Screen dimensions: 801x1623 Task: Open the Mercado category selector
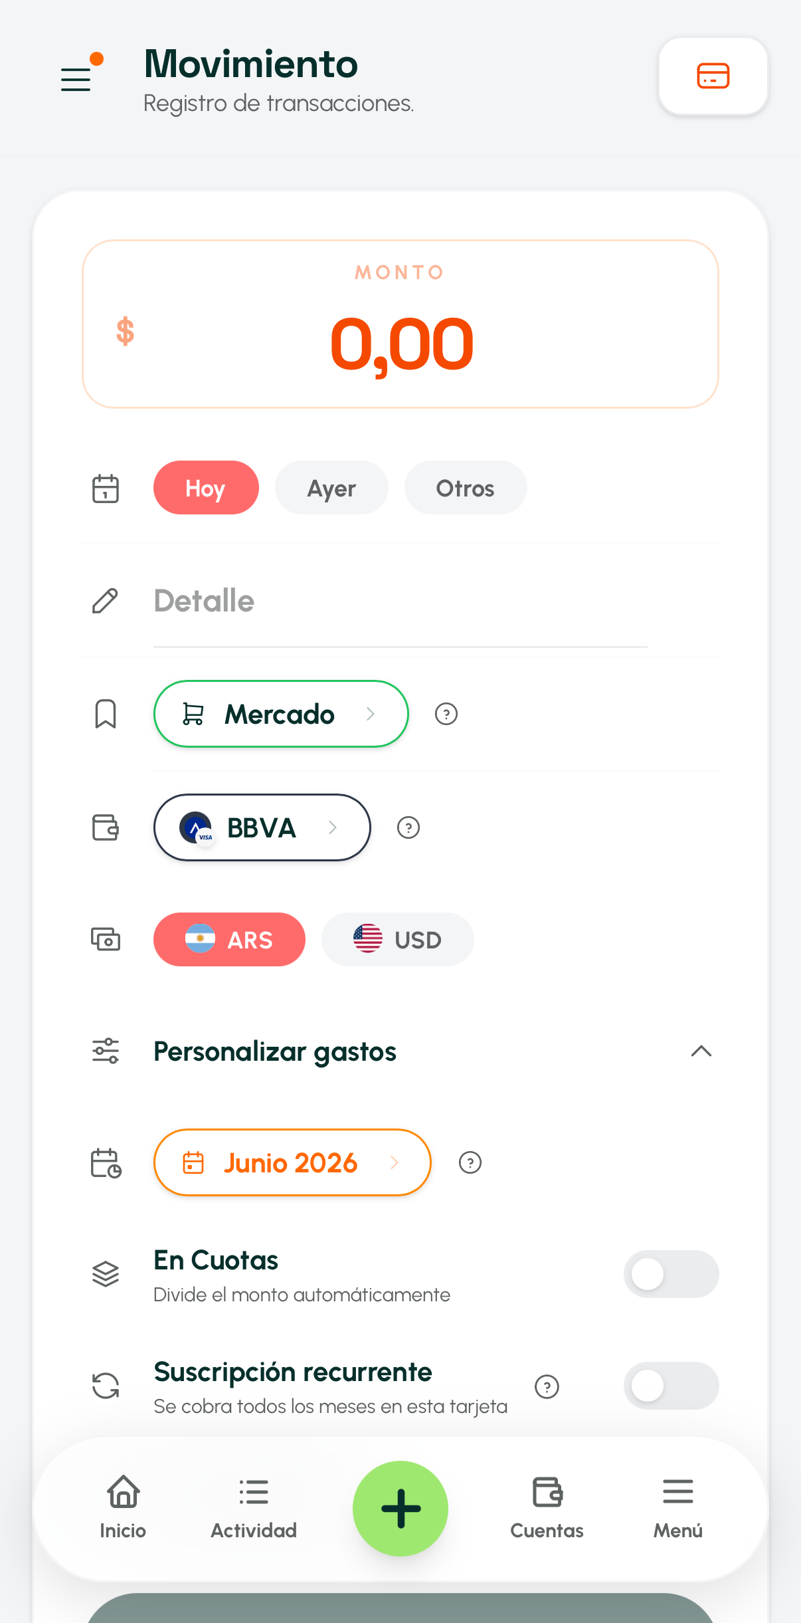point(281,714)
